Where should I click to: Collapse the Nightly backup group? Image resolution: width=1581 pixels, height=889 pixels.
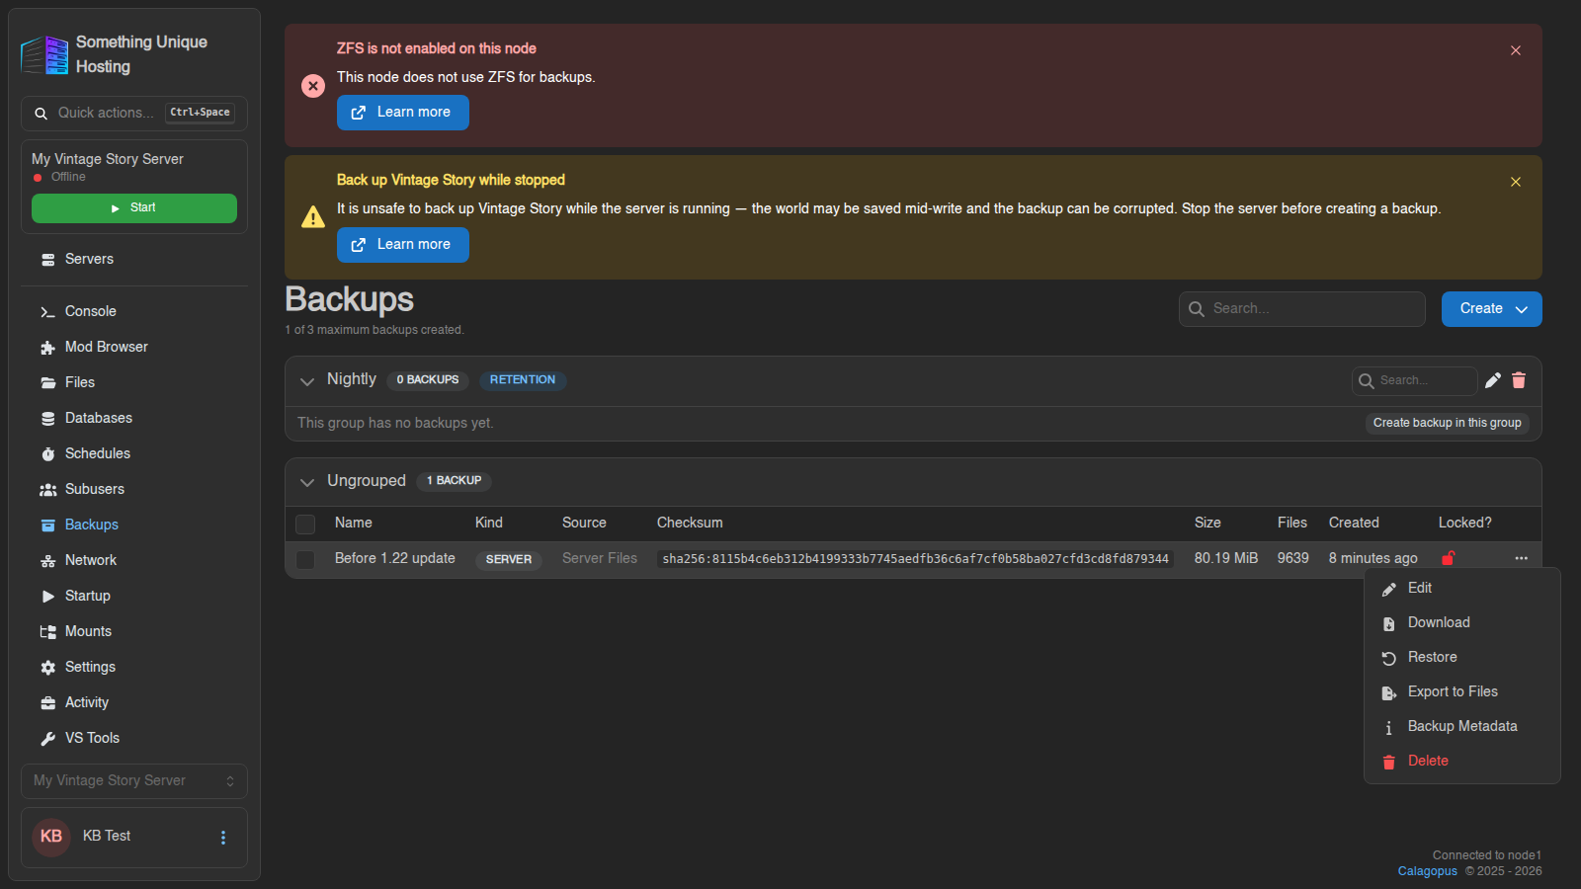(x=307, y=381)
